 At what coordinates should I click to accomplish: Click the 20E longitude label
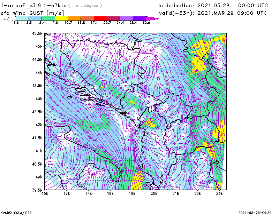click(x=154, y=193)
